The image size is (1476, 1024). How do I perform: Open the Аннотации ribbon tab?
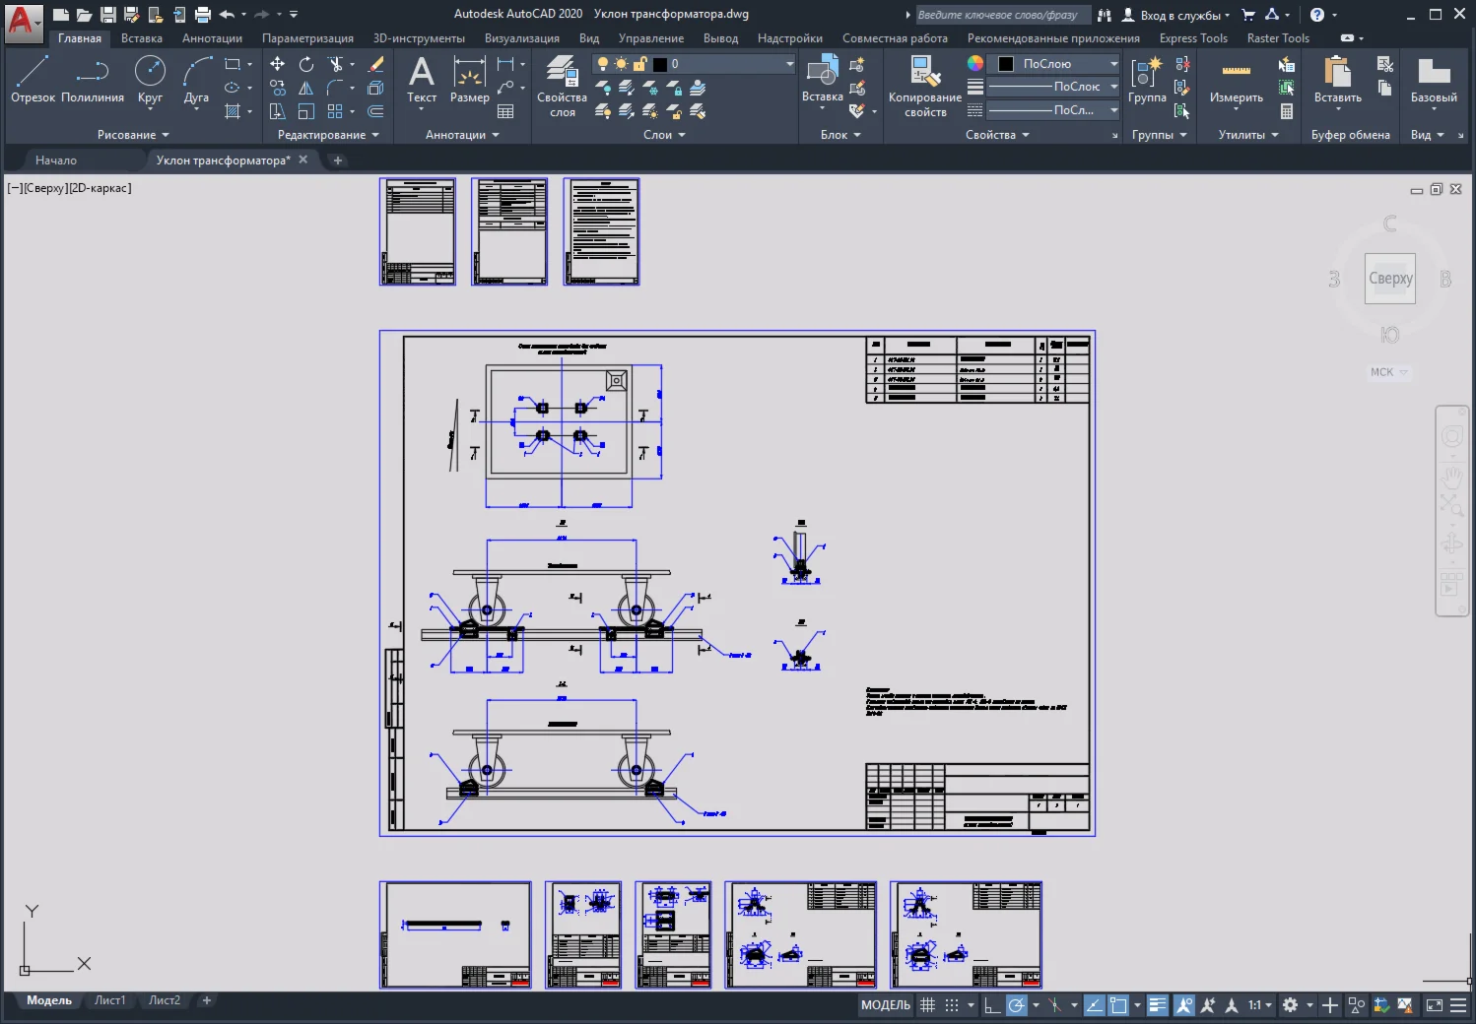(212, 38)
